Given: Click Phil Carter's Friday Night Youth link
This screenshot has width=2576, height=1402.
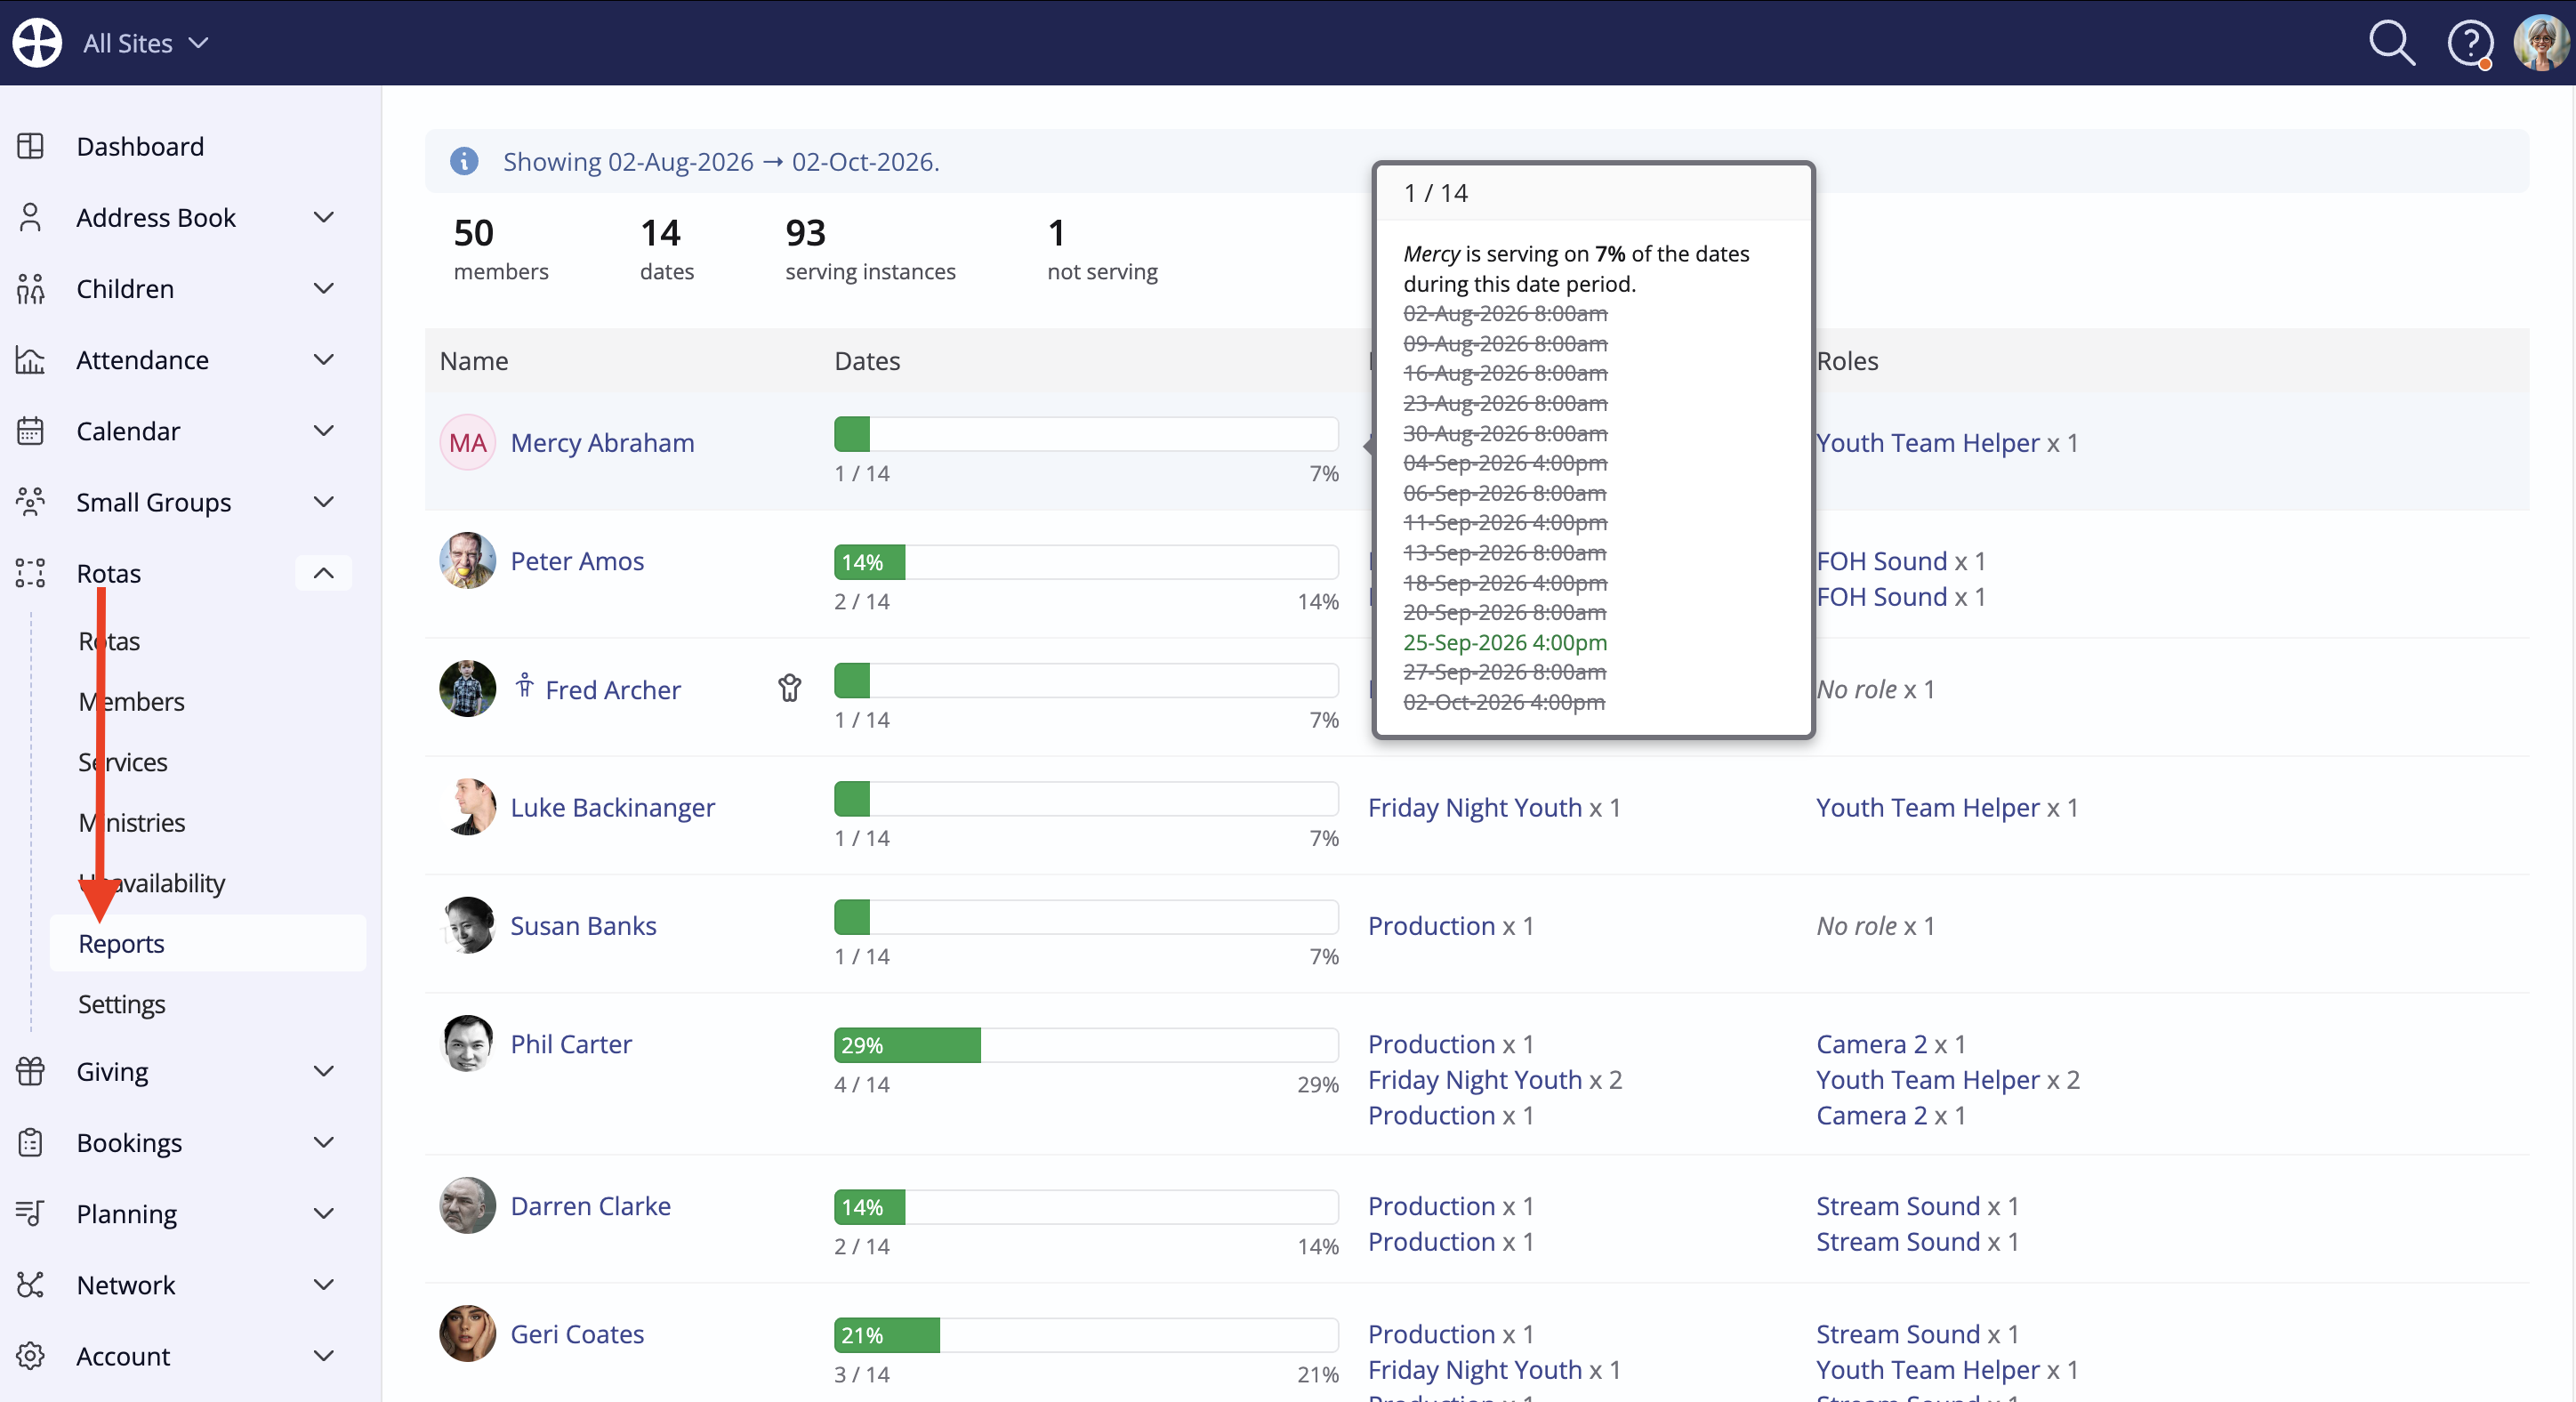Looking at the screenshot, I should pyautogui.click(x=1475, y=1080).
